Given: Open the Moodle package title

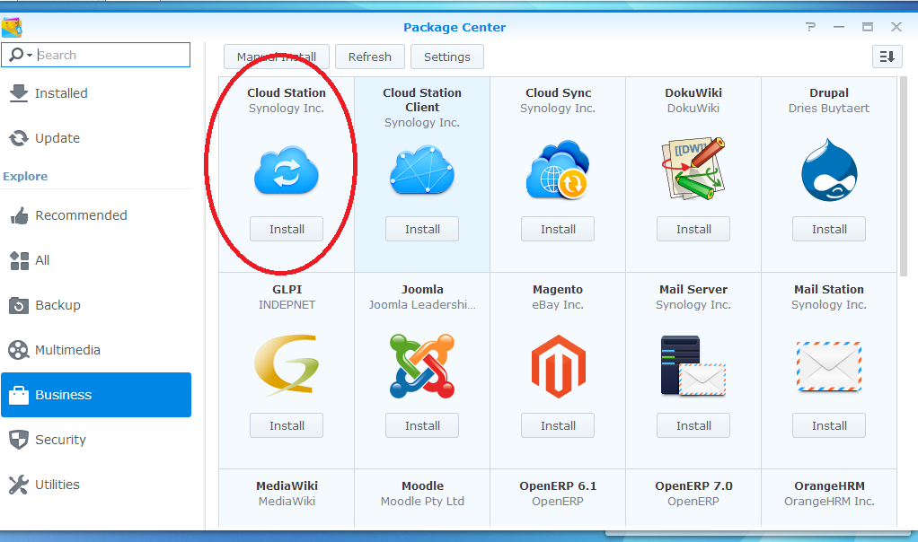Looking at the screenshot, I should tap(422, 485).
